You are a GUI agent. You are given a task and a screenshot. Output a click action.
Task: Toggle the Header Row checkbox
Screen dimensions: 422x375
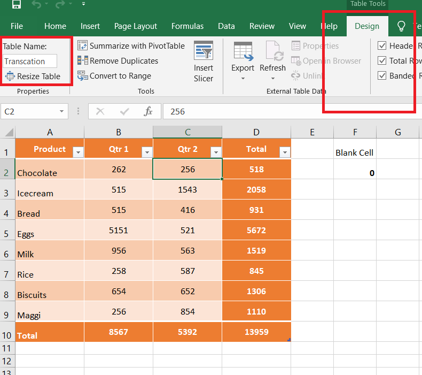point(382,45)
